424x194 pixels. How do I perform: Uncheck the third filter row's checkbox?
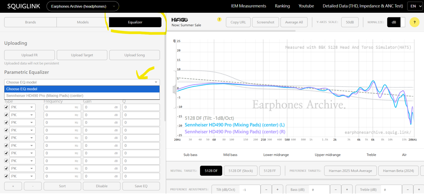click(x=6, y=123)
